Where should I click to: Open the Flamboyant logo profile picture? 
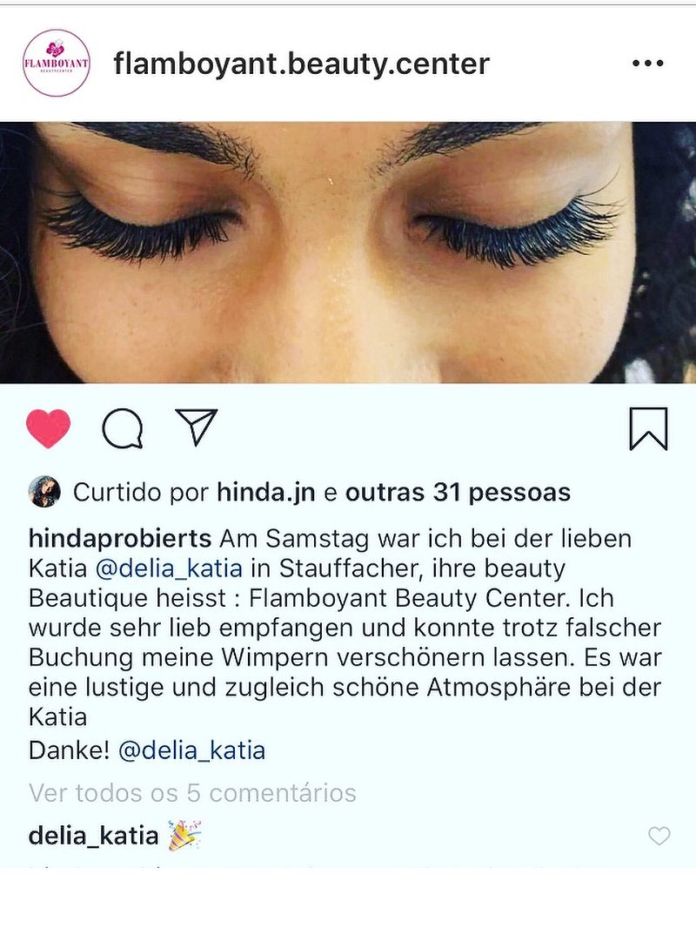coord(57,63)
